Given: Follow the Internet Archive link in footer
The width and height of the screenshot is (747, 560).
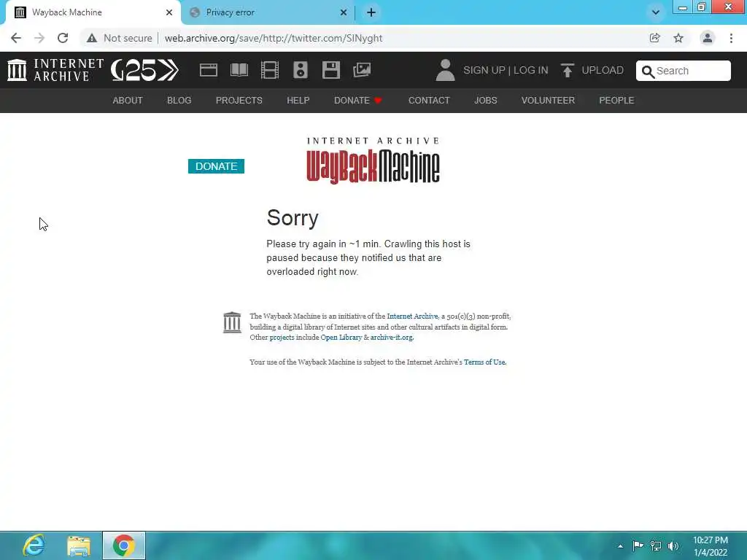Looking at the screenshot, I should coord(412,316).
